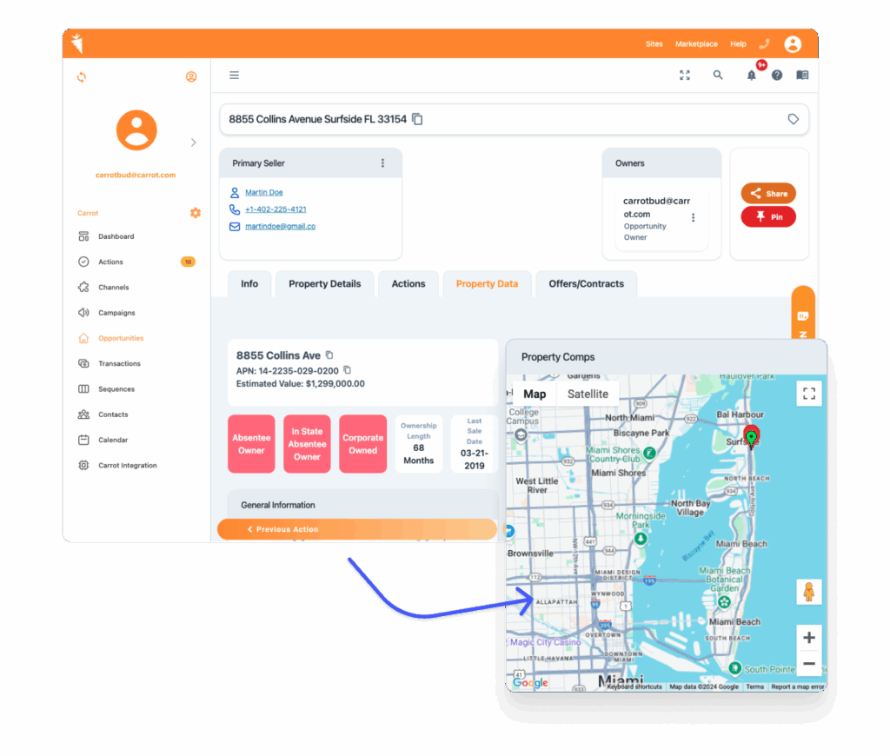Open the notifications bell
Image resolution: width=890 pixels, height=756 pixels.
click(751, 76)
